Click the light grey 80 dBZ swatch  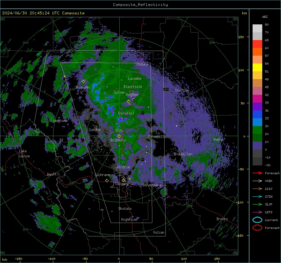257,28
